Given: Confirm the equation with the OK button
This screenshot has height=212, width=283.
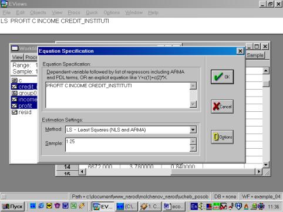Looking at the screenshot, I should click(222, 77).
